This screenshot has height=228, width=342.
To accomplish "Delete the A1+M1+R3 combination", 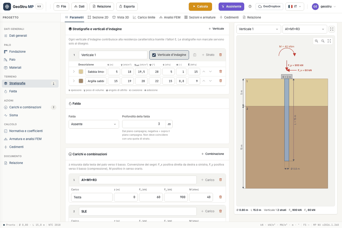I will (x=220, y=180).
